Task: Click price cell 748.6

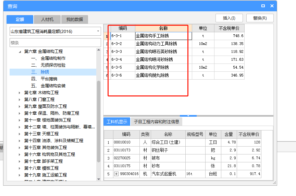Action: (229, 36)
